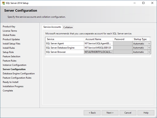Image resolution: width=157 pixels, height=118 pixels.
Task: Click Product Updates step in sidebar
Action: point(11,39)
